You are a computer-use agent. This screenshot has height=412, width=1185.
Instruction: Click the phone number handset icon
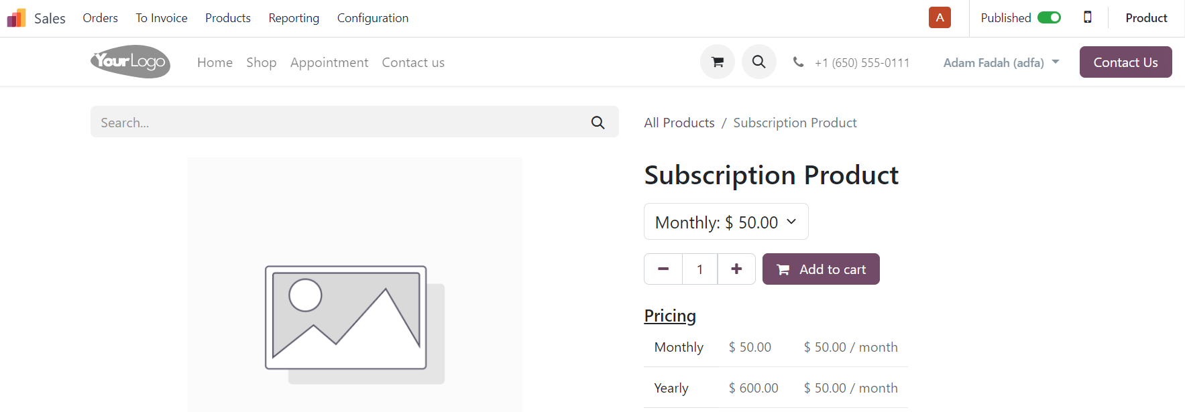pos(798,62)
